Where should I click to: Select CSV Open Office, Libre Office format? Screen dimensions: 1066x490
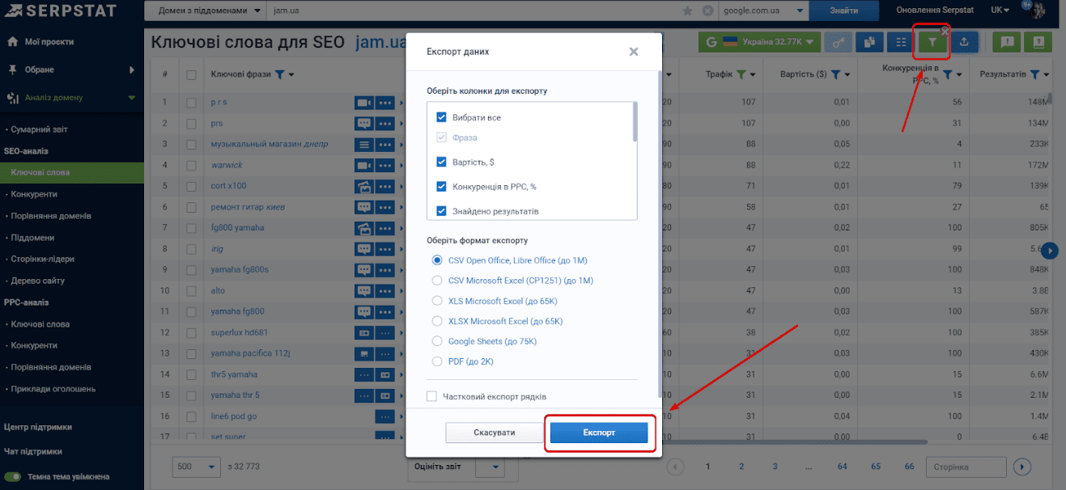(438, 260)
